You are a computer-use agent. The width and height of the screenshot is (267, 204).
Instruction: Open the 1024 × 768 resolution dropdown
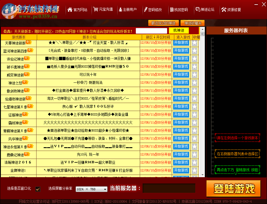(92, 189)
